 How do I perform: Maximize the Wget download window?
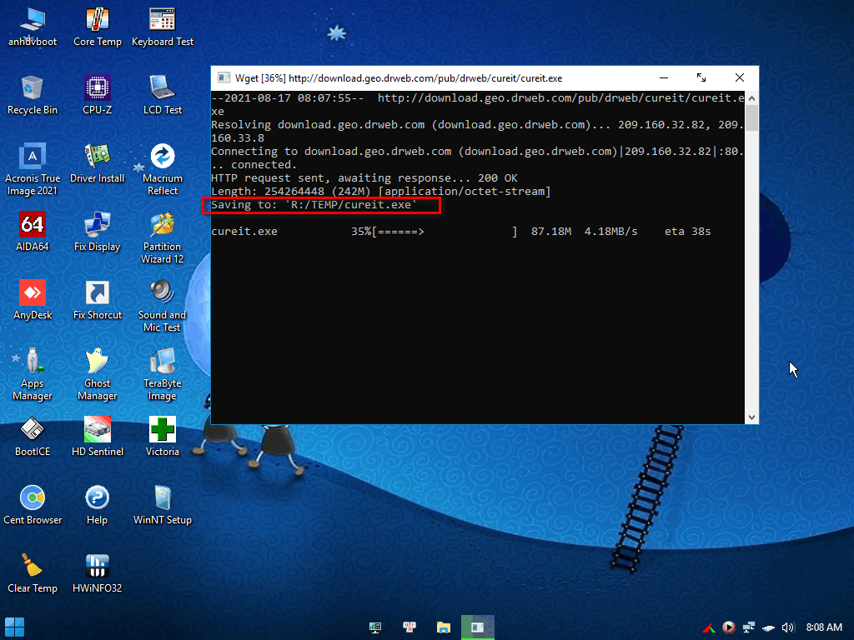pos(701,77)
